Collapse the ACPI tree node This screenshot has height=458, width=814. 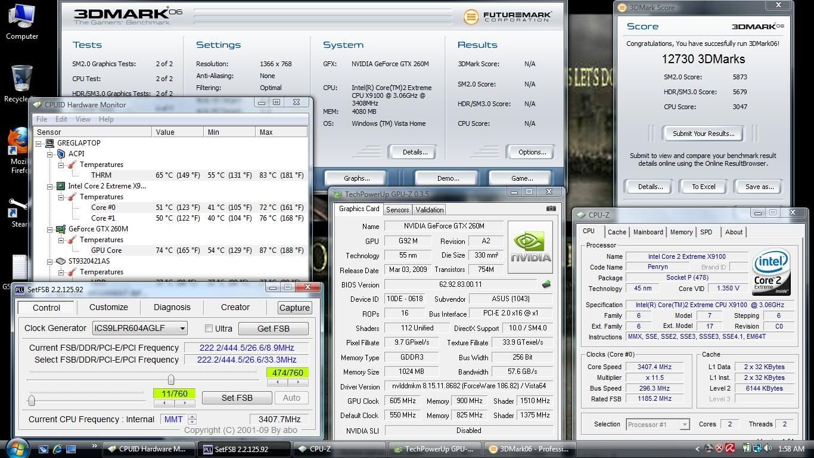tap(50, 154)
